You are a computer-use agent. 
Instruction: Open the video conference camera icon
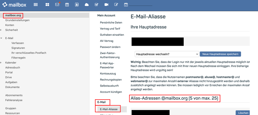(x=106, y=5)
